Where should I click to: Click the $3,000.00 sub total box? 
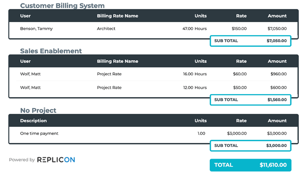(250, 146)
